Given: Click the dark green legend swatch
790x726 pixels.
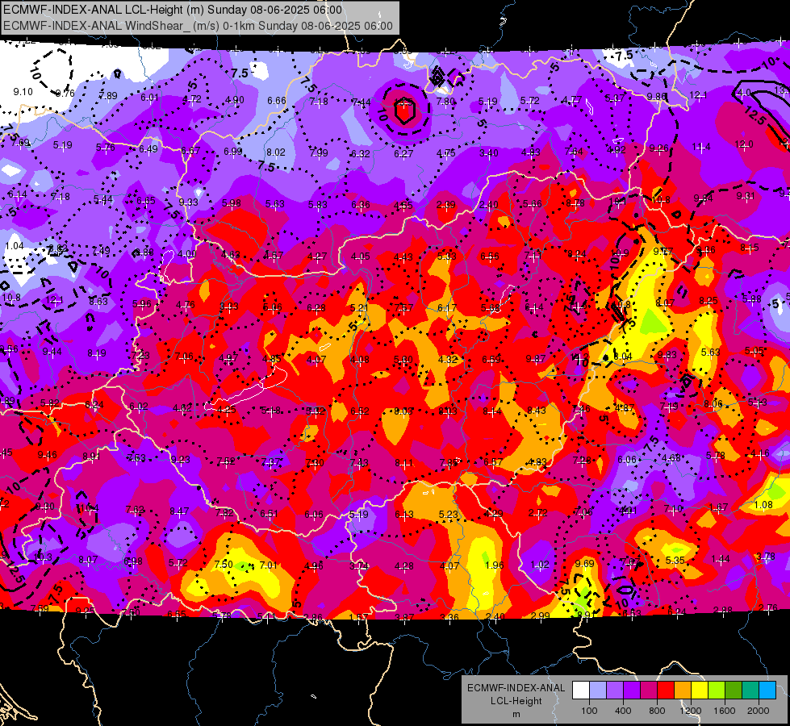Looking at the screenshot, I should pos(734,691).
